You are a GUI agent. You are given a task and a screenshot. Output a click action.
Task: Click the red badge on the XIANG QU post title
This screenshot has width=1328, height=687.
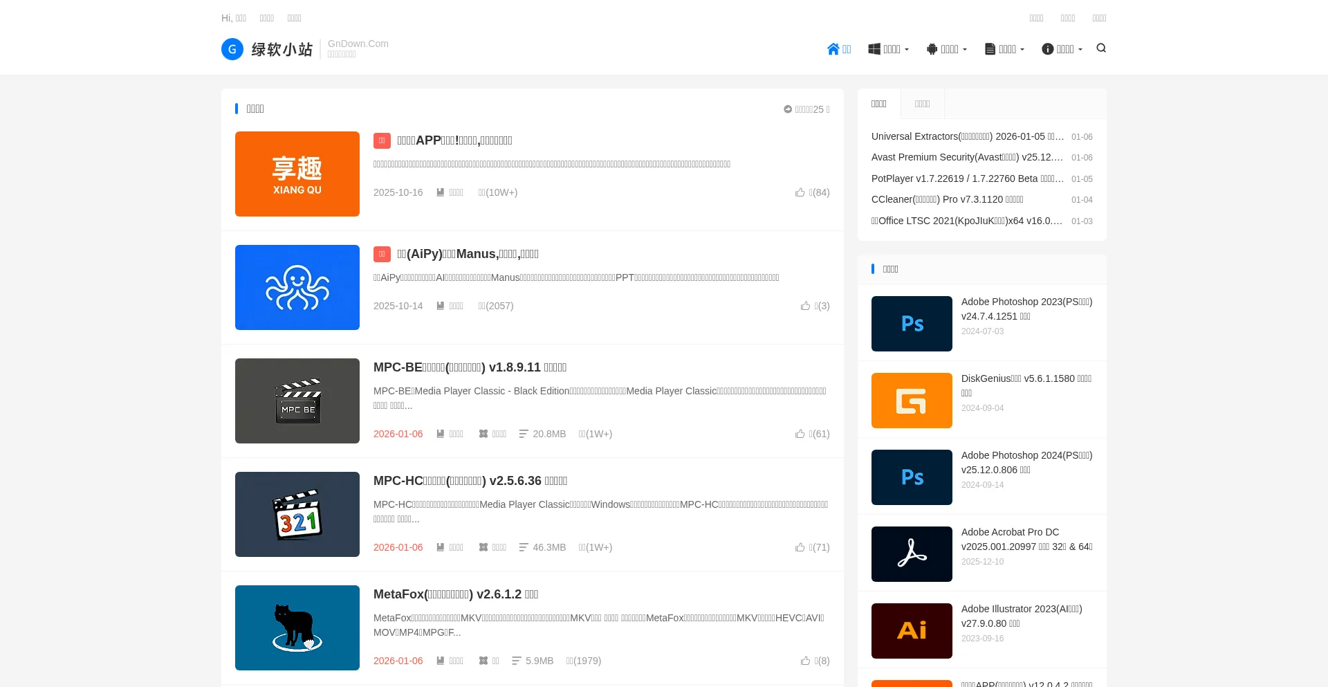click(382, 140)
